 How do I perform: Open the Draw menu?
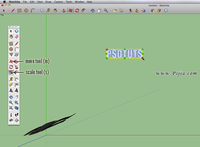pos(49,2)
